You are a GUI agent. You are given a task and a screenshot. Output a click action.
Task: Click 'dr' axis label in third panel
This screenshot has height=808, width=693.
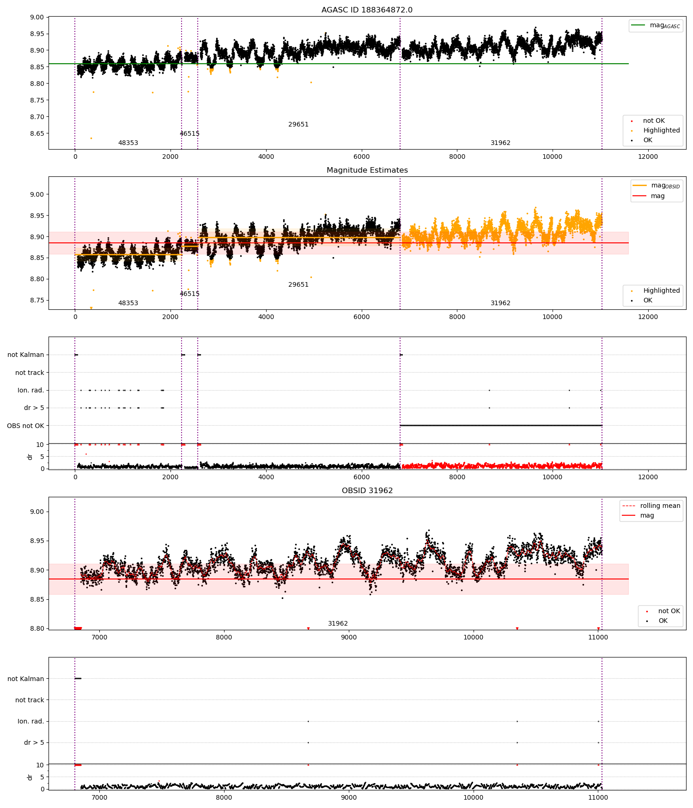30,457
